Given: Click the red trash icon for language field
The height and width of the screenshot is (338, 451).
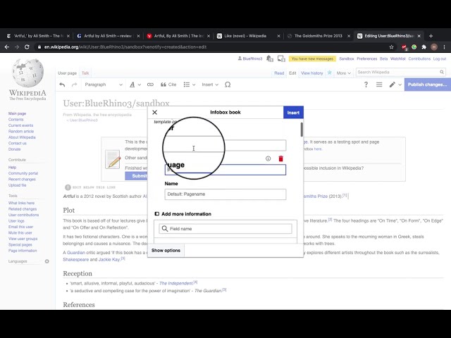Looking at the screenshot, I should pos(281,158).
